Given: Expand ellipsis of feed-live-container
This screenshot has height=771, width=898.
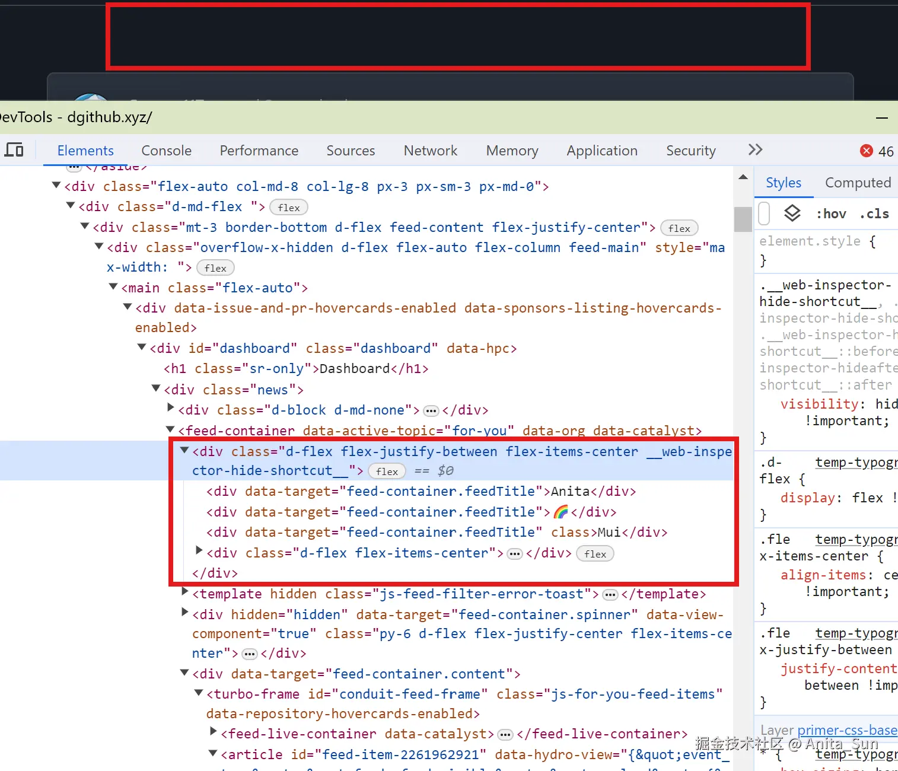Looking at the screenshot, I should pyautogui.click(x=505, y=735).
